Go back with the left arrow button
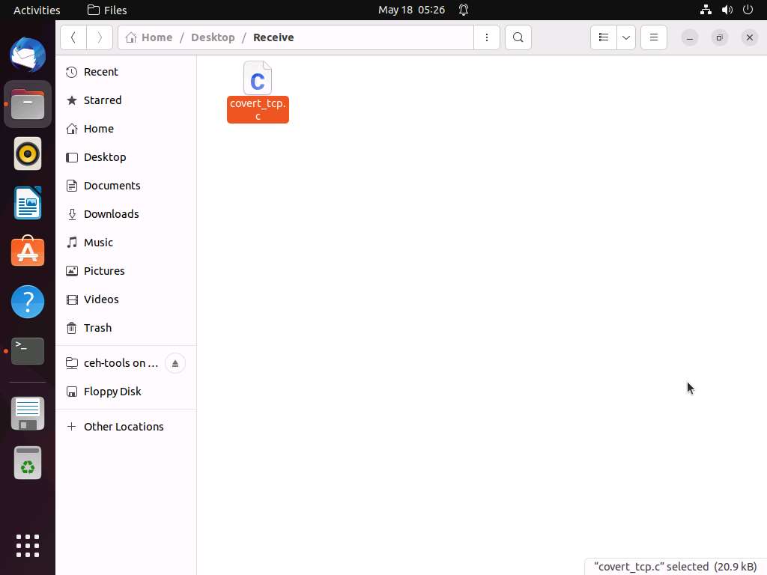Image resolution: width=767 pixels, height=575 pixels. [x=73, y=37]
